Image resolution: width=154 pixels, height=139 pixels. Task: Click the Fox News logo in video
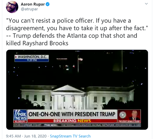[20, 116]
